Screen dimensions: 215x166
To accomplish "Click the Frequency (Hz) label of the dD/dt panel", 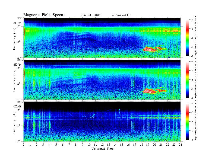I will tap(14, 81).
